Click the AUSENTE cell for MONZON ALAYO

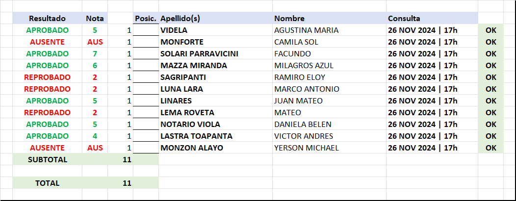pyautogui.click(x=48, y=148)
